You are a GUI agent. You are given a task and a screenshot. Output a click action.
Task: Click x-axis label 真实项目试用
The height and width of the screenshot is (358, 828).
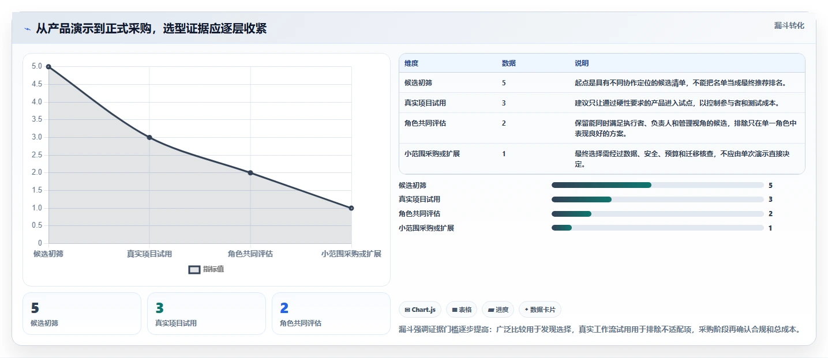[149, 254]
